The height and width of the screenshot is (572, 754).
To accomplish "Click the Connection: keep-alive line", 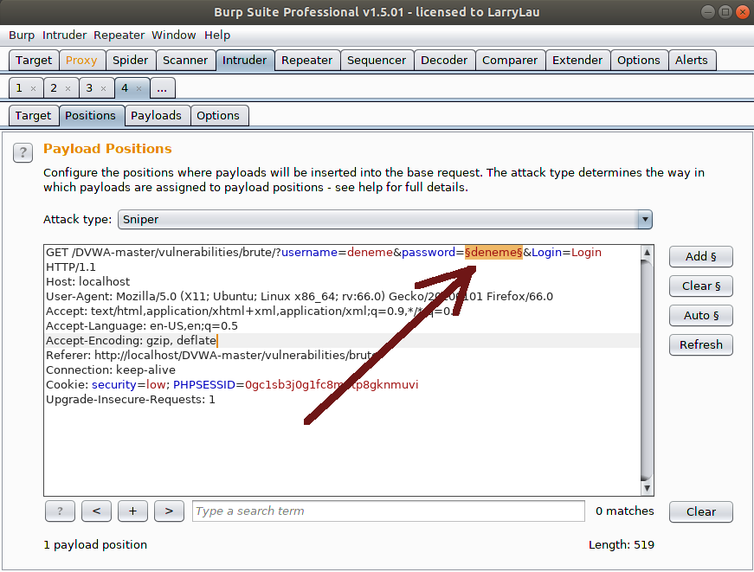I will click(x=111, y=370).
